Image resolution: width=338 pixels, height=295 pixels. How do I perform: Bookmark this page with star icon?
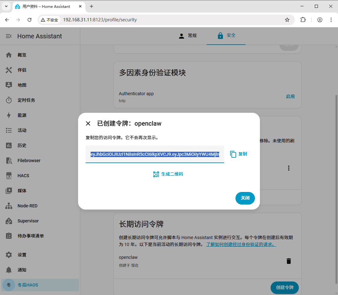pyautogui.click(x=287, y=20)
